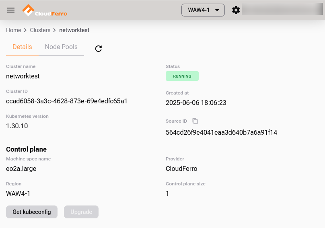Image resolution: width=325 pixels, height=228 pixels.
Task: Refresh cluster details with reload icon
Action: [x=99, y=49]
